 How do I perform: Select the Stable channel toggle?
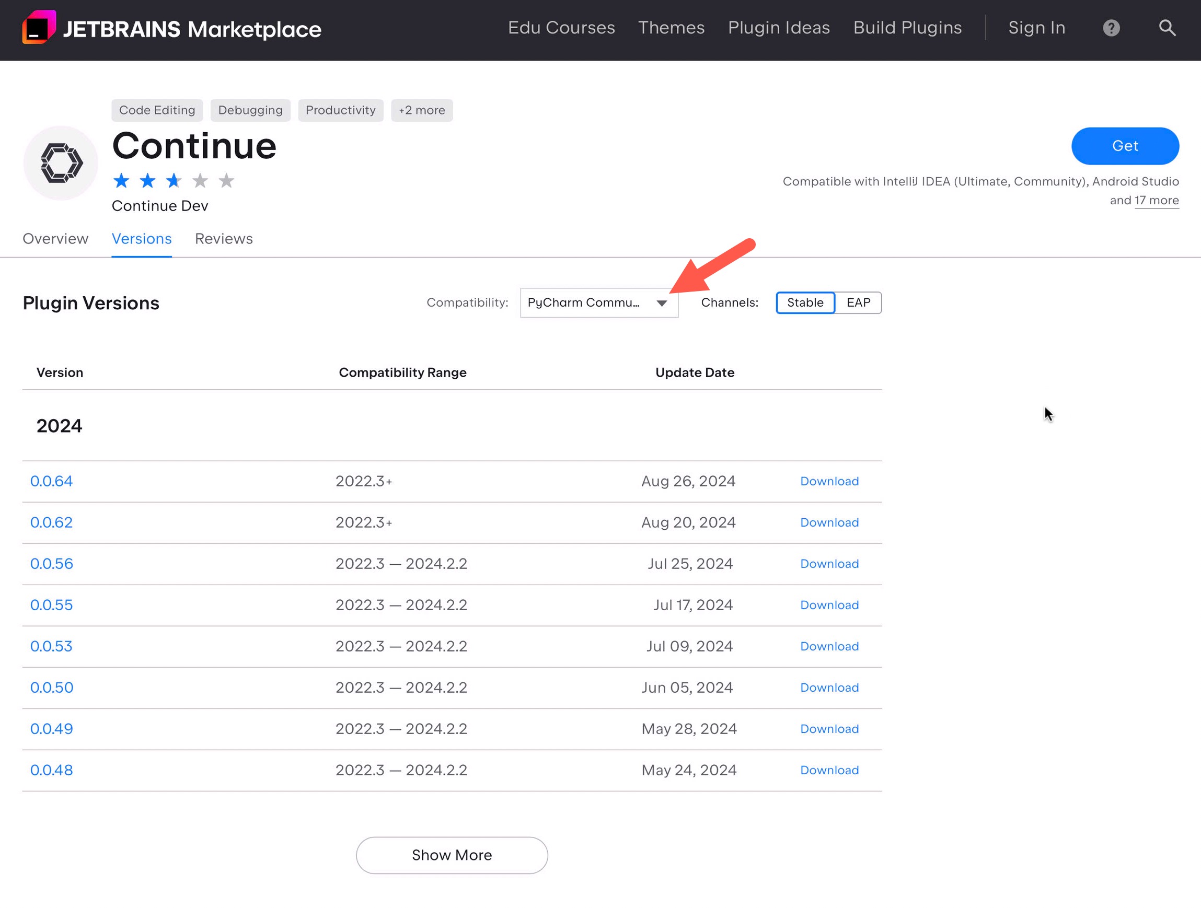pyautogui.click(x=805, y=302)
